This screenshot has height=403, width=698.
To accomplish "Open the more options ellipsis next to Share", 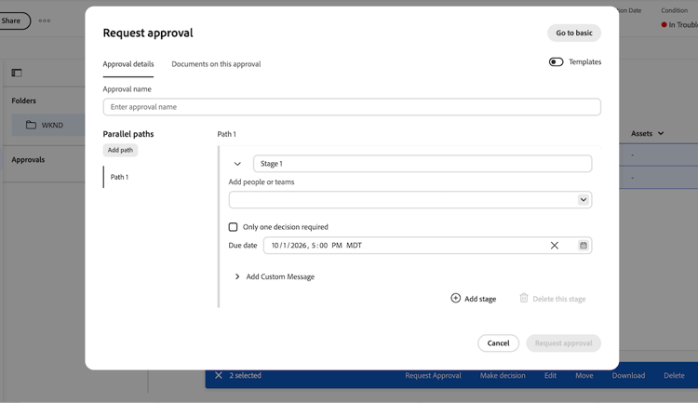I will click(45, 20).
